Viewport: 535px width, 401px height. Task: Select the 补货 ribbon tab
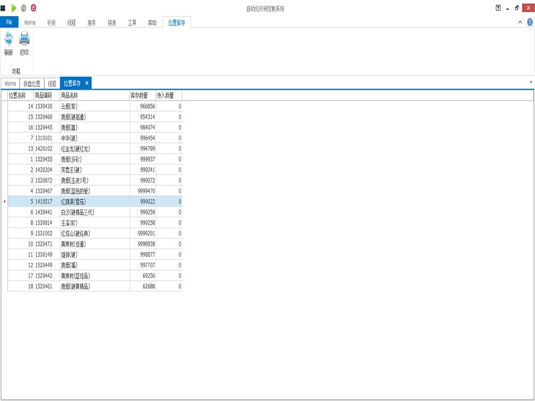click(x=51, y=22)
